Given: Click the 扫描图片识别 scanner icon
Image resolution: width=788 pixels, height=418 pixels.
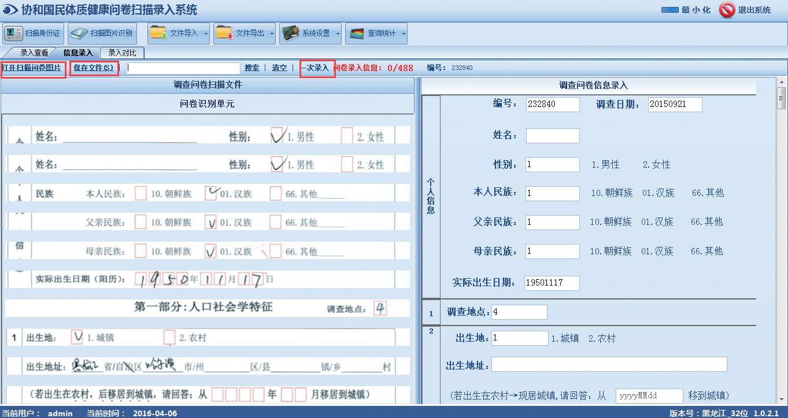Looking at the screenshot, I should (79, 34).
